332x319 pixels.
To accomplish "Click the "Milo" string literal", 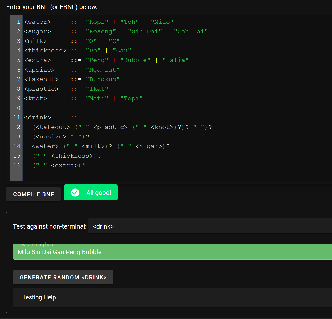I will [162, 22].
